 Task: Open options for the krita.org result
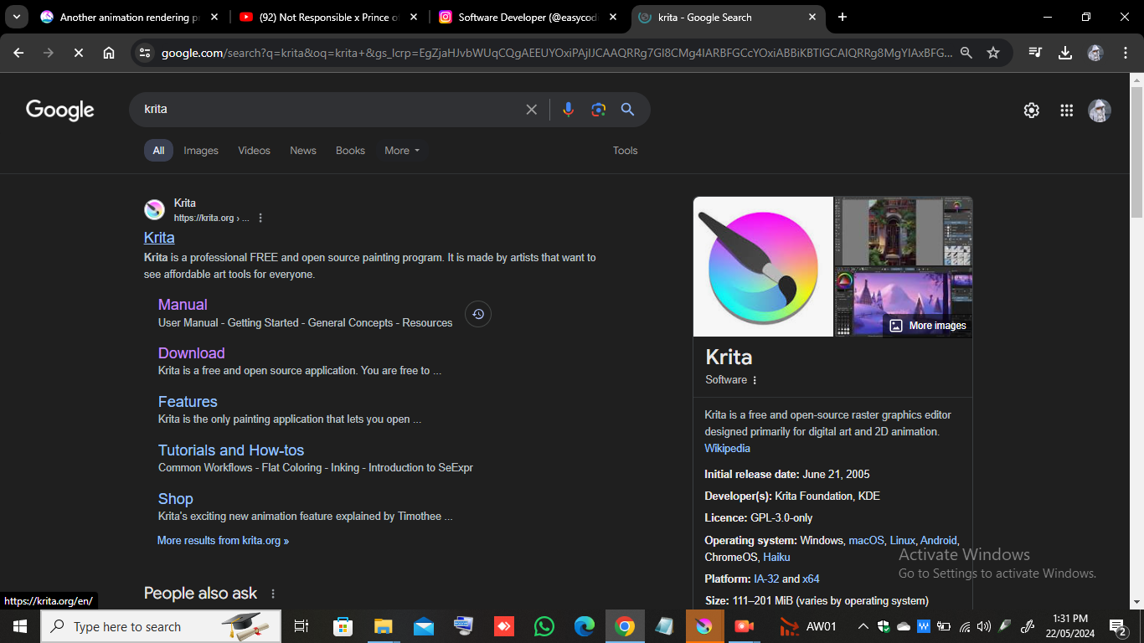(x=260, y=218)
